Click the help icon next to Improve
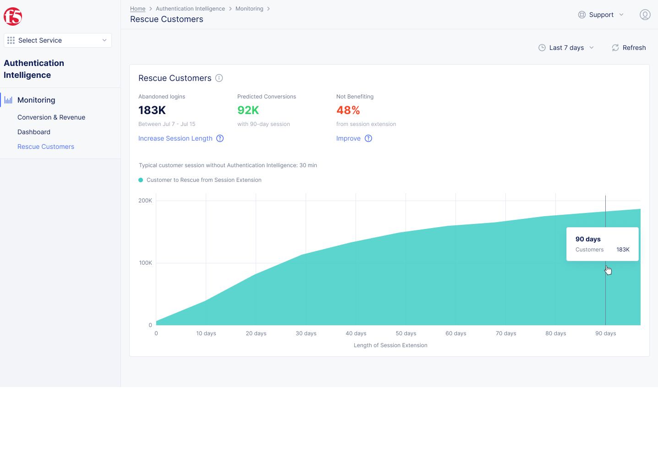Viewport: 658px width, 458px height. [368, 138]
